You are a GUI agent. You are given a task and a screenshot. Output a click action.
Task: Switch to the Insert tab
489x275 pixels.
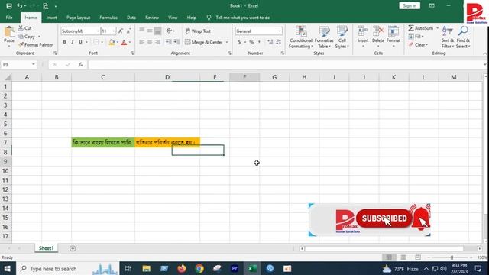51,18
